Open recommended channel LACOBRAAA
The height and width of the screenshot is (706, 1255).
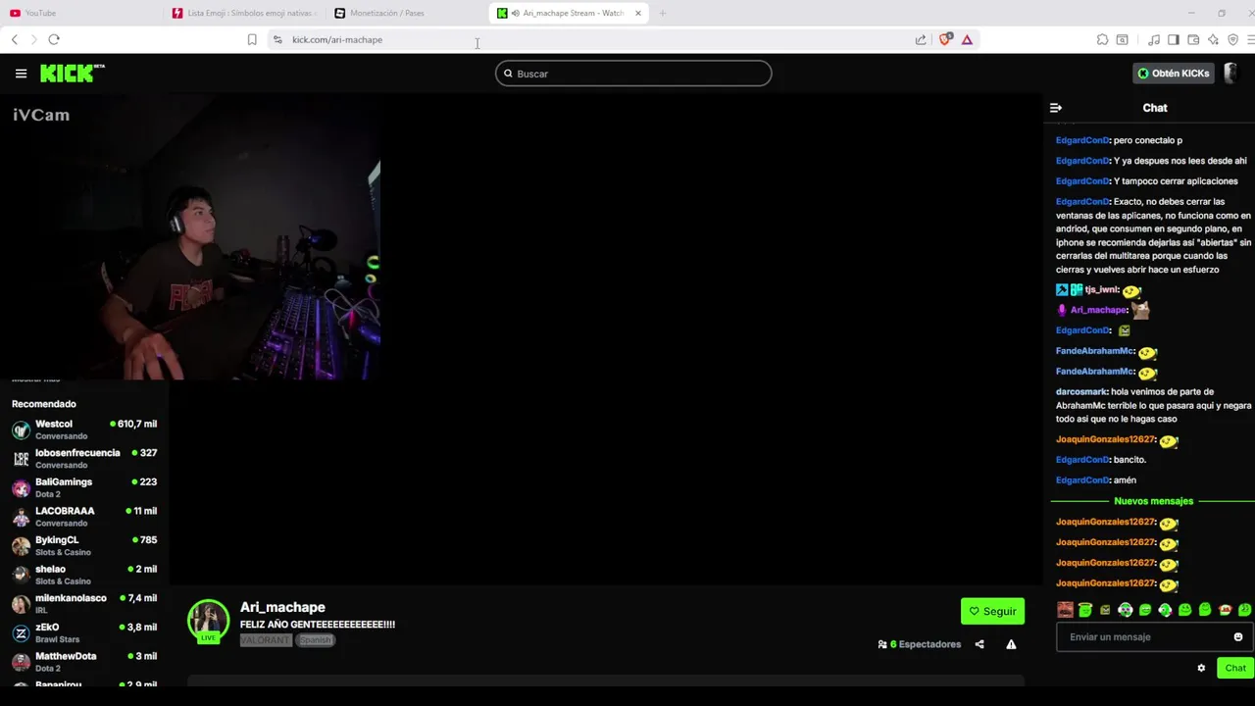84,516
